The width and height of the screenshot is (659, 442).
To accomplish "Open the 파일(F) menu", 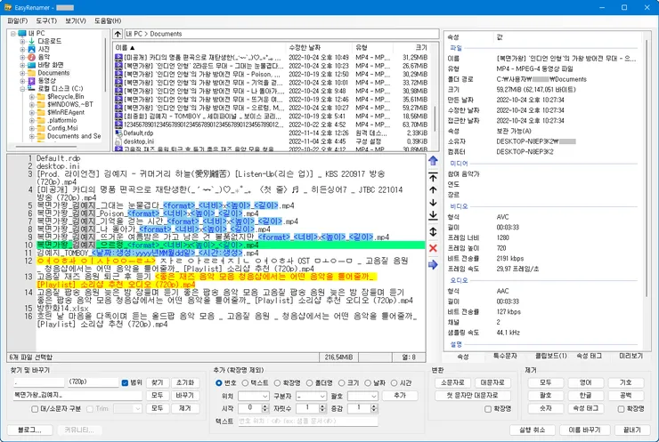I will pyautogui.click(x=17, y=20).
